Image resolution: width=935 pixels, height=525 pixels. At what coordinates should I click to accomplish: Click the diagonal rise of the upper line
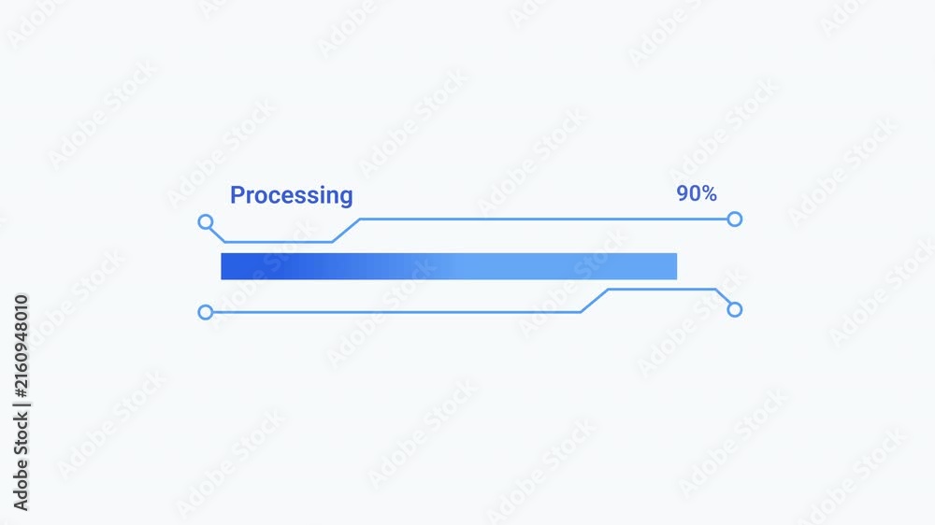[346, 231]
